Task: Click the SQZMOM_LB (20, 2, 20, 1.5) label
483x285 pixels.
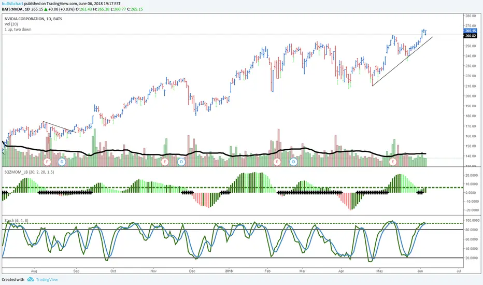Action: (29, 172)
